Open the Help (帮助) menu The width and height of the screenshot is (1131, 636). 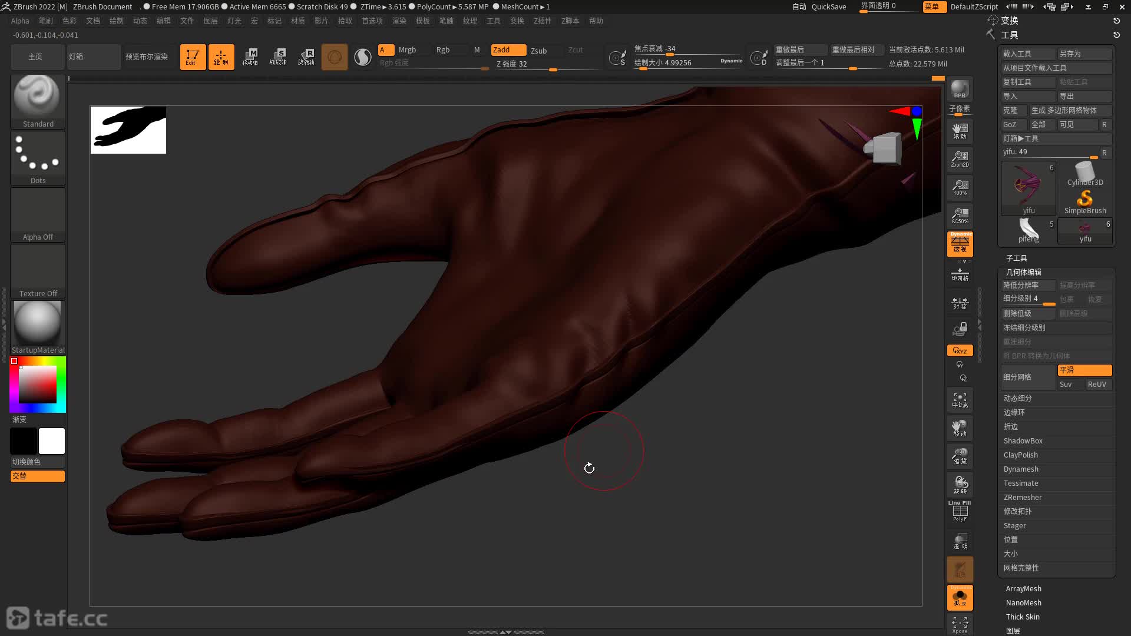[596, 21]
